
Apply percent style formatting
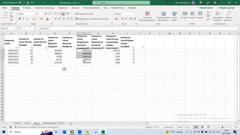pos(122,19)
